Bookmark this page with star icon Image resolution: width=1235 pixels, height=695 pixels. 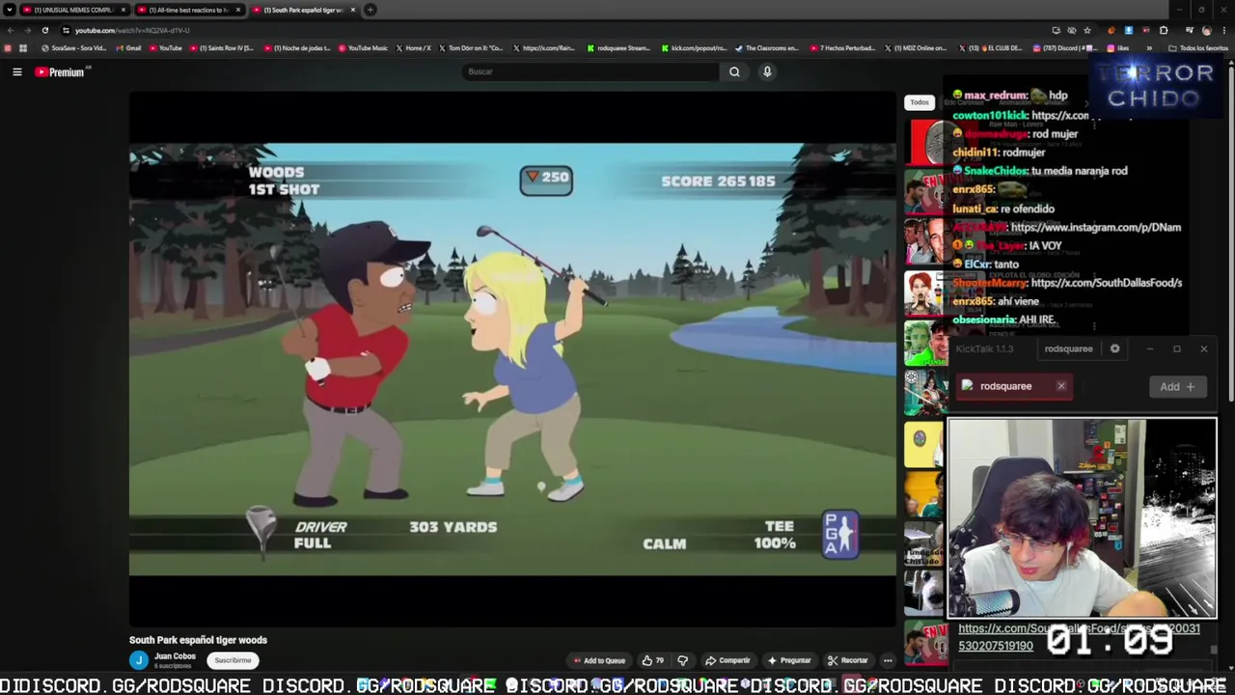(x=1086, y=30)
